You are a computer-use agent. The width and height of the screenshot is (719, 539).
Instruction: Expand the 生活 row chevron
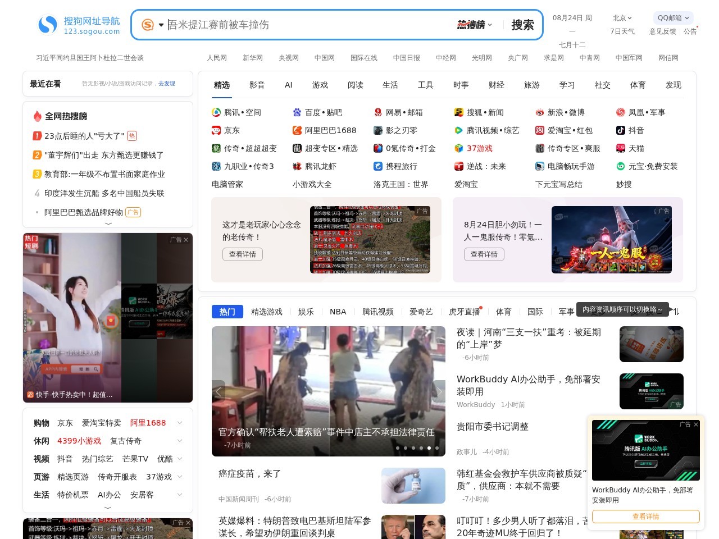(180, 495)
